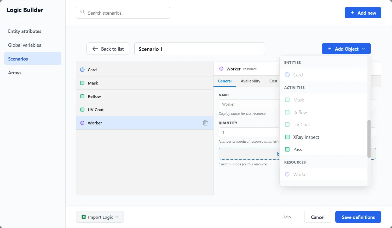The image size is (392, 228).
Task: Add Pass activity from dropdown
Action: pyautogui.click(x=324, y=149)
